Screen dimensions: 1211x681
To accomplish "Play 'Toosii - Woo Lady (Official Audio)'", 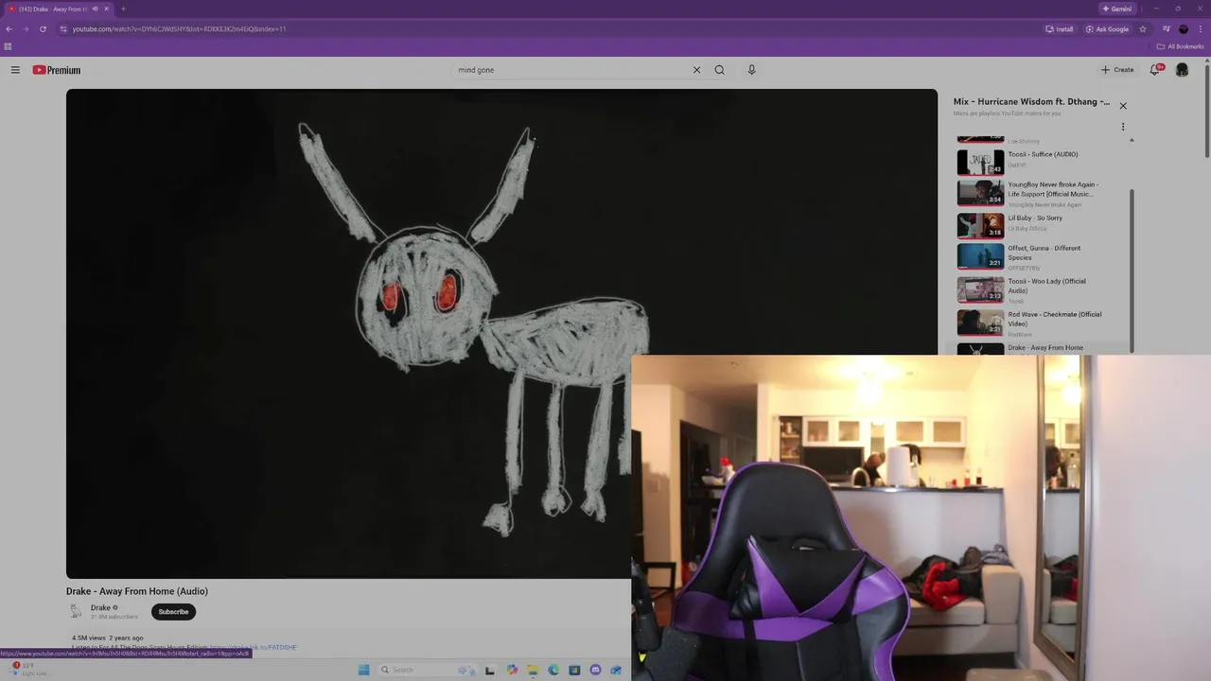I will tap(1046, 286).
